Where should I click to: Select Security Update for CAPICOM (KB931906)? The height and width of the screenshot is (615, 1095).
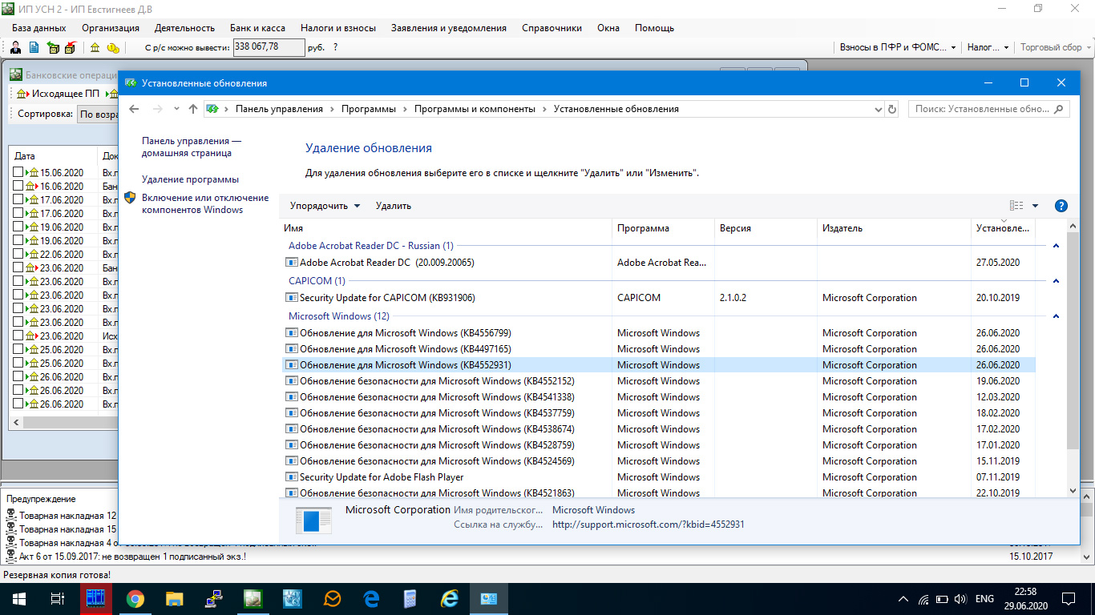tap(657, 298)
